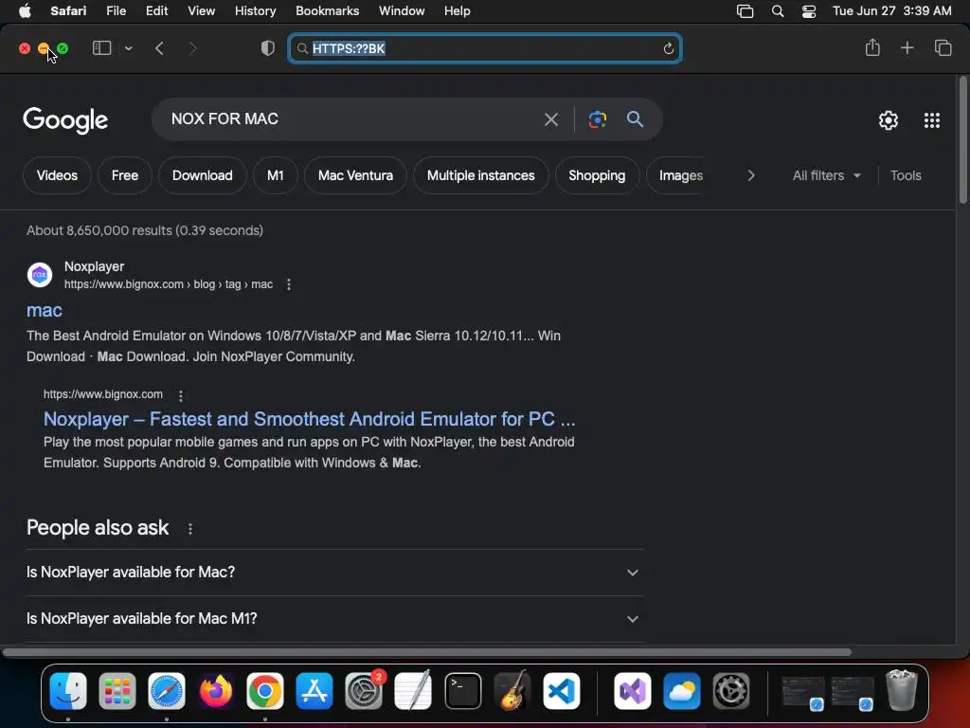The width and height of the screenshot is (970, 728).
Task: Reload the current page
Action: (x=668, y=48)
